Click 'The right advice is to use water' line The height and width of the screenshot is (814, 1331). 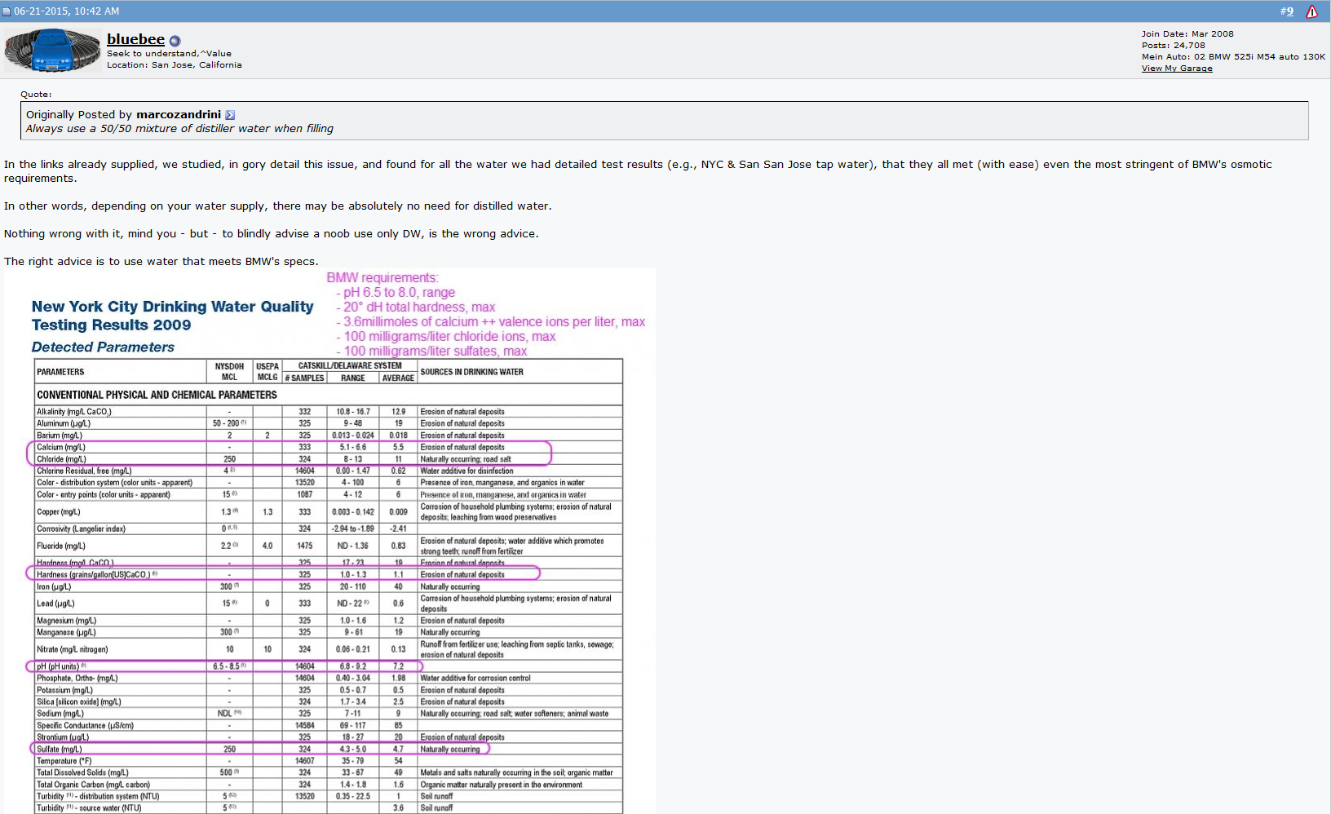(161, 262)
